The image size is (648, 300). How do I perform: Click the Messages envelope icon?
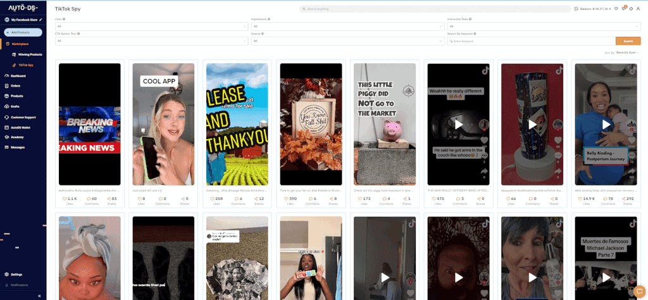click(6, 147)
